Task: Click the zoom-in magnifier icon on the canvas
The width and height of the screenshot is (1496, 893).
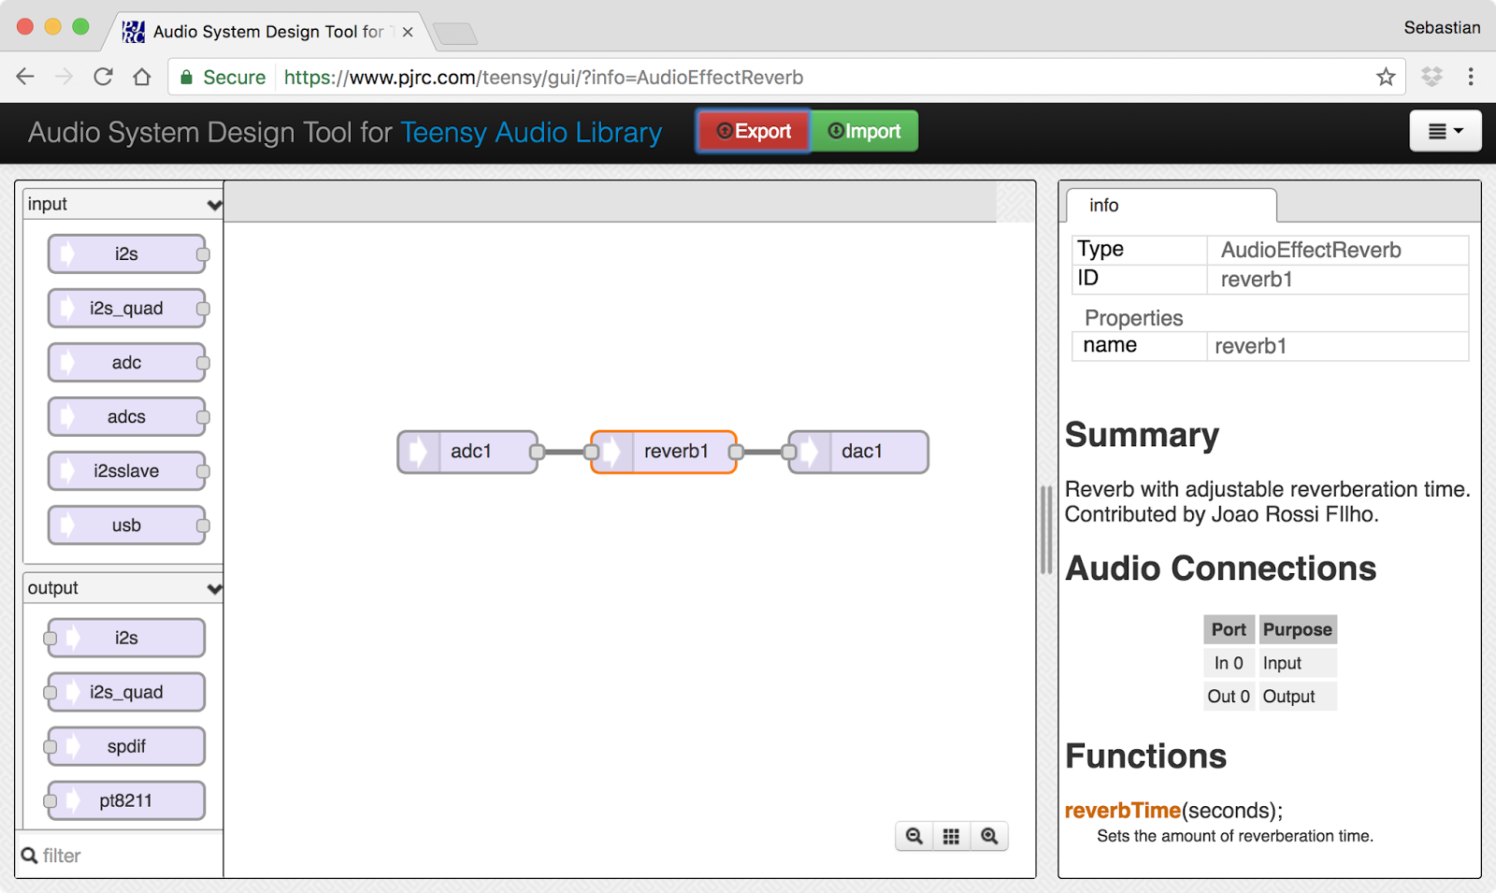Action: point(989,835)
